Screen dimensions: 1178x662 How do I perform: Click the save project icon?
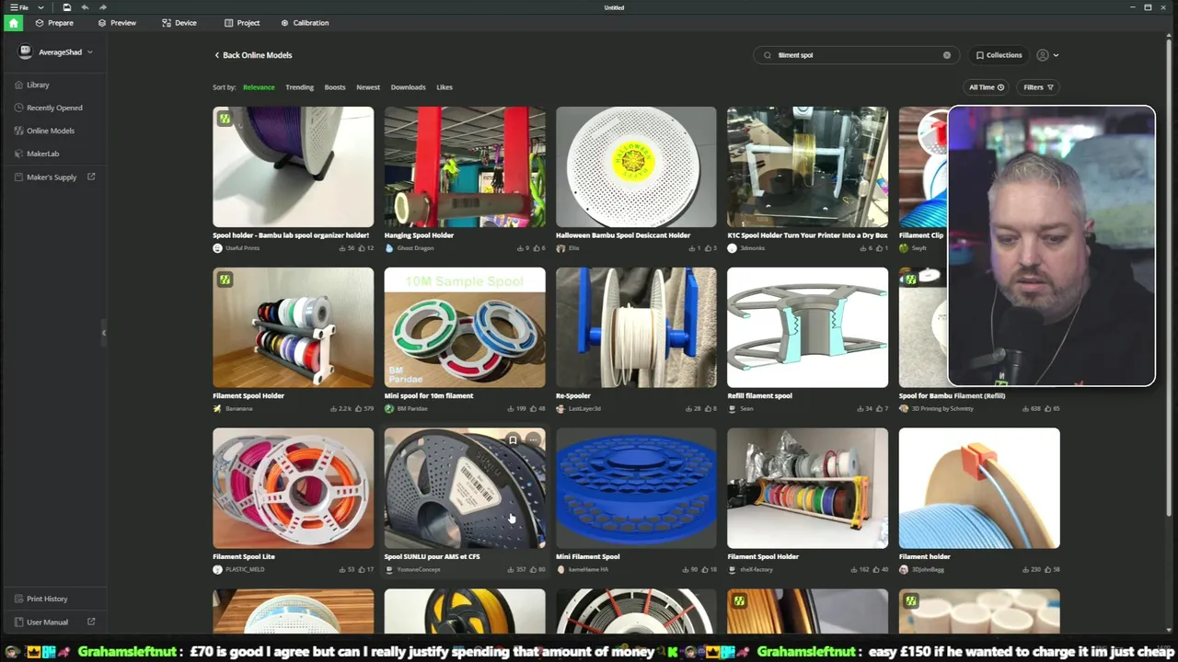[x=67, y=7]
